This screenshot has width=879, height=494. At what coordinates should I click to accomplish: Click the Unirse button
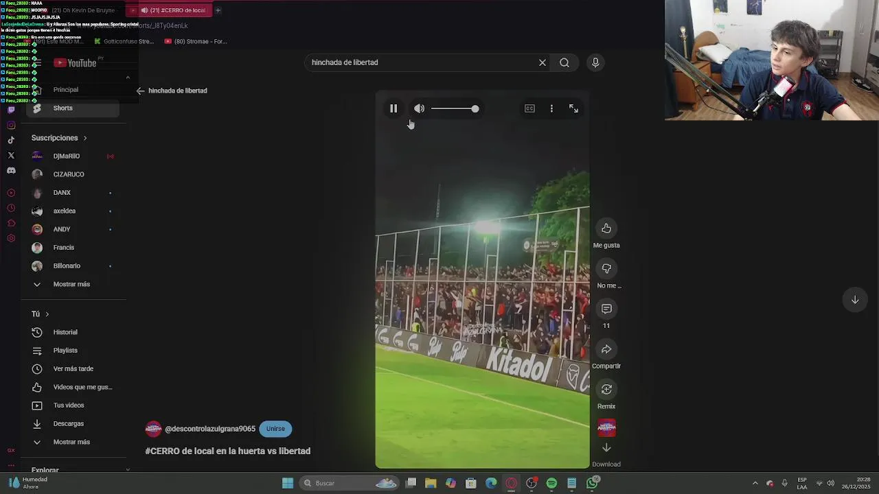[275, 429]
